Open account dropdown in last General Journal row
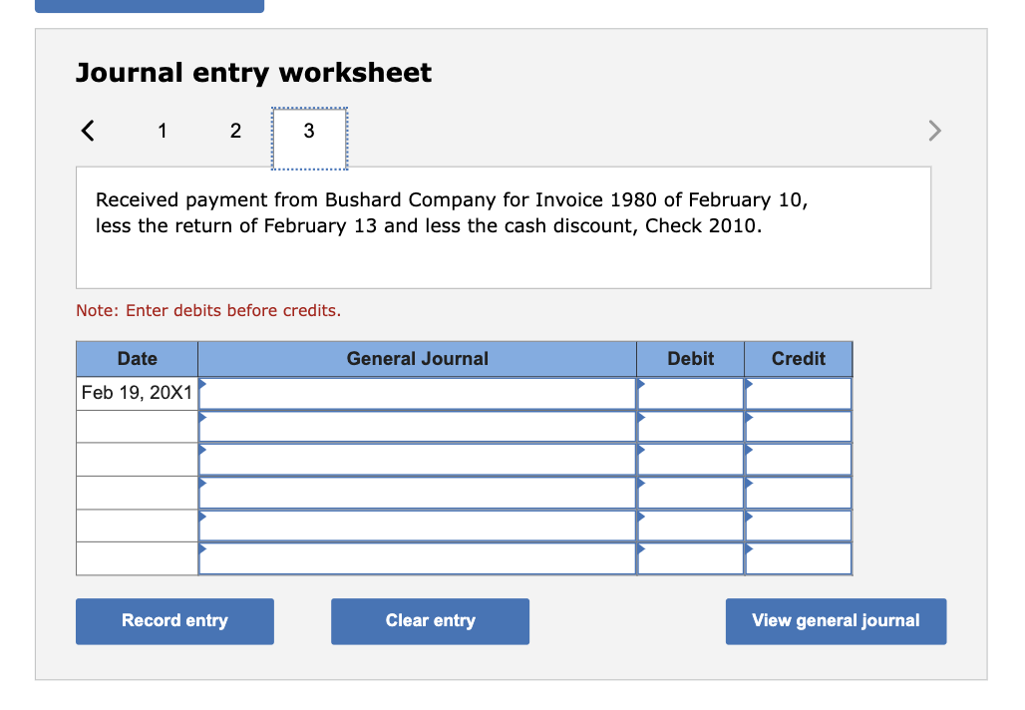 417,559
